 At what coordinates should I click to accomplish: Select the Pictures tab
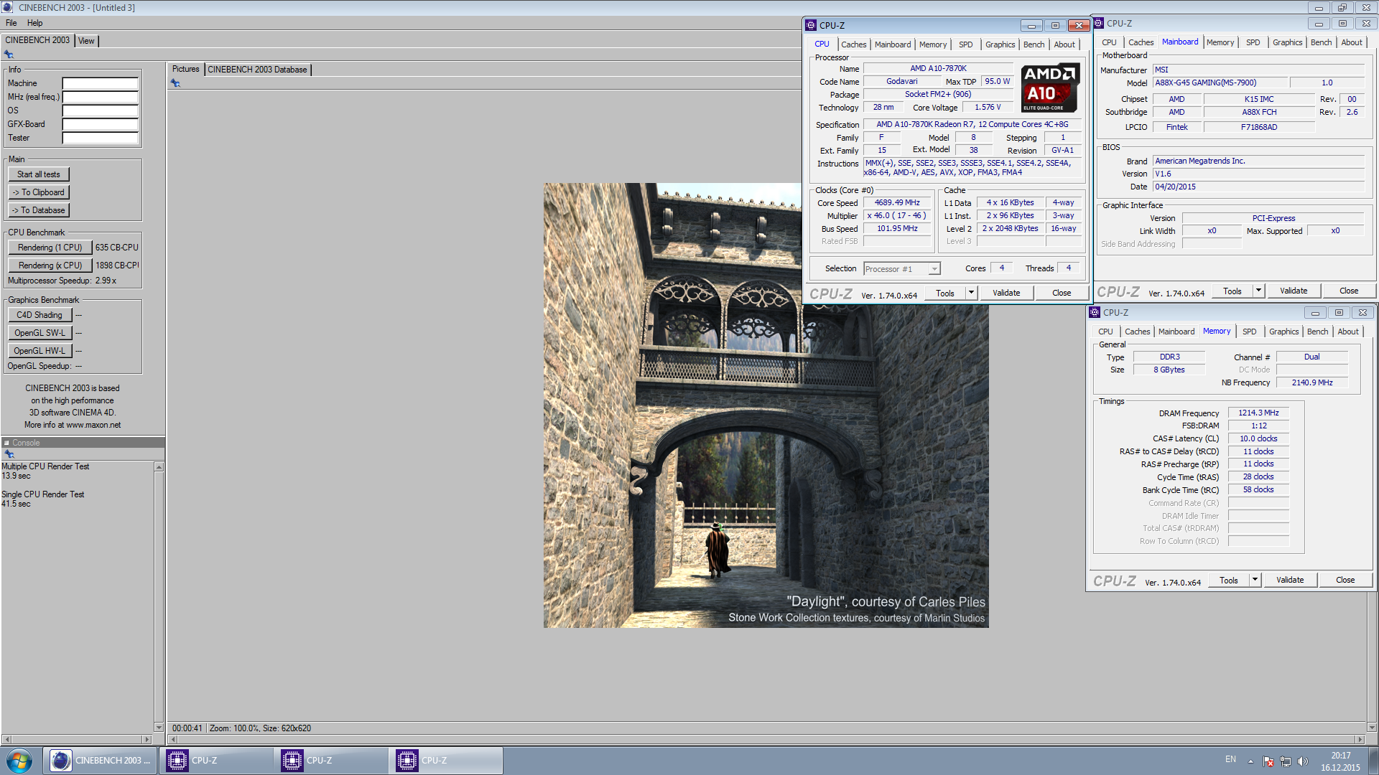pos(185,69)
